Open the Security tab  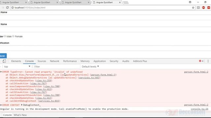coord(114,61)
